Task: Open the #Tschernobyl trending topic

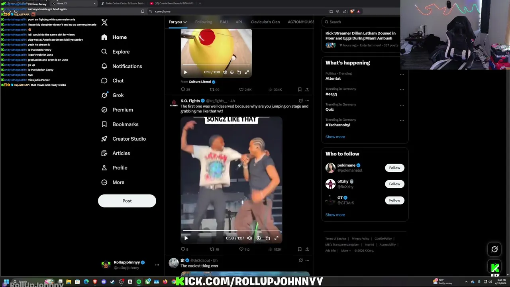Action: [338, 125]
